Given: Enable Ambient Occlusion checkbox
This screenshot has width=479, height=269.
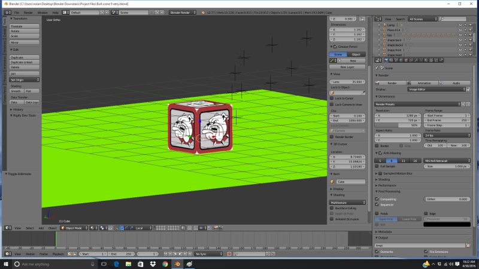Looking at the screenshot, I should (332, 219).
